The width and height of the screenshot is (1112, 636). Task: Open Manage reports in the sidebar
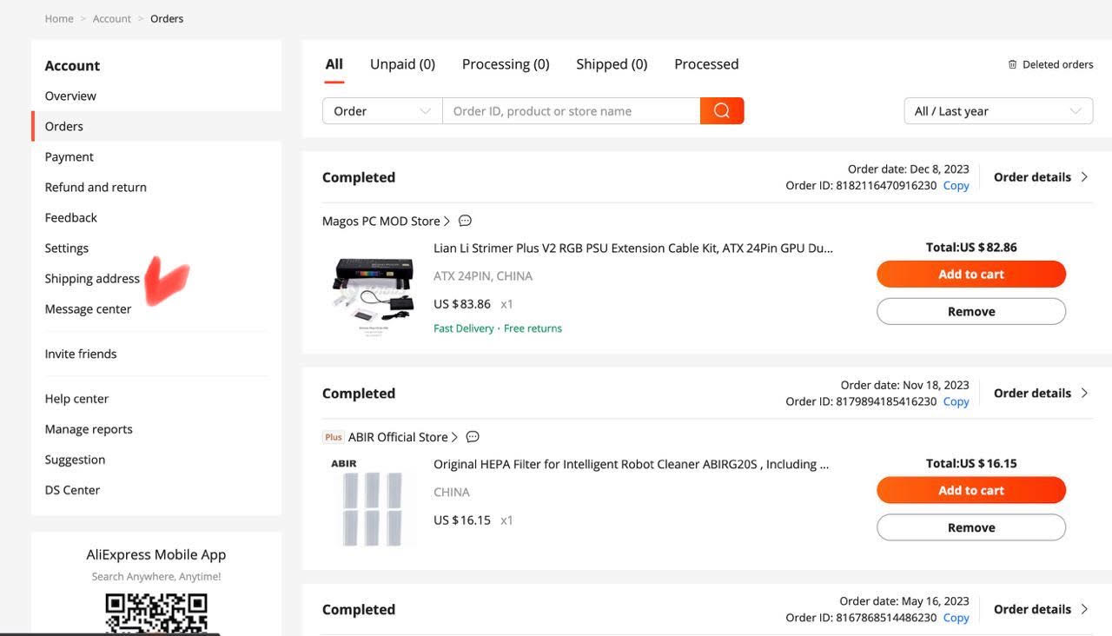[89, 429]
